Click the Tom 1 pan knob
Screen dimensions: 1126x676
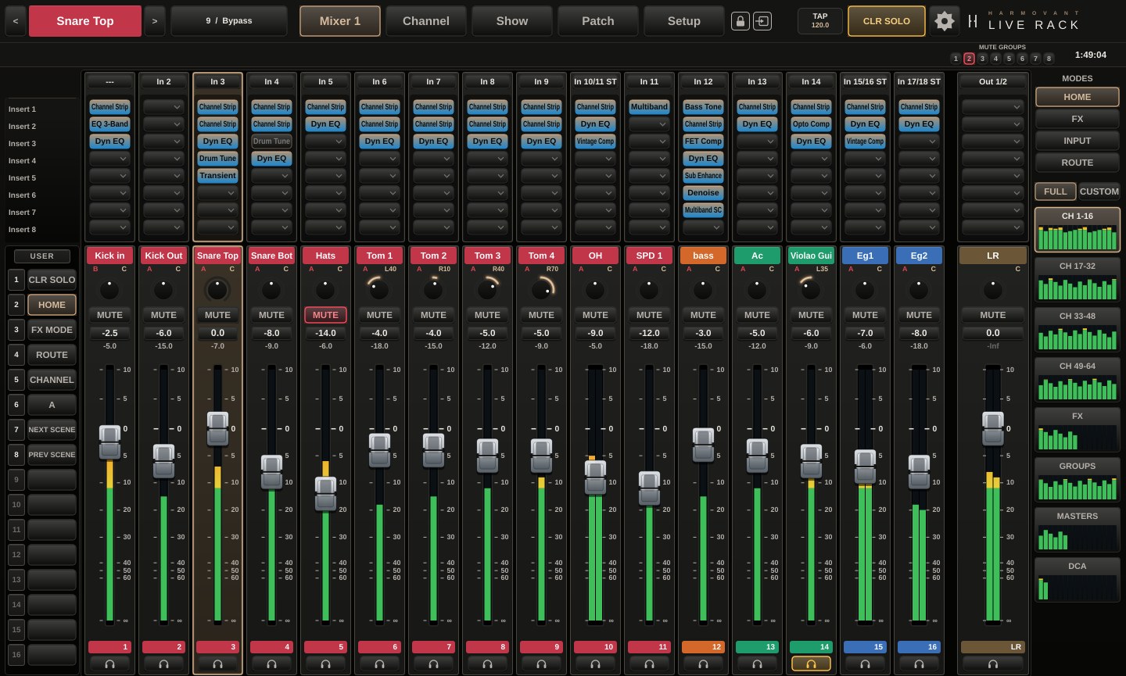[x=379, y=289]
